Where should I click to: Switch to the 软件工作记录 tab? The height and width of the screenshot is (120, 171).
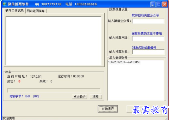pyautogui.click(x=15, y=11)
